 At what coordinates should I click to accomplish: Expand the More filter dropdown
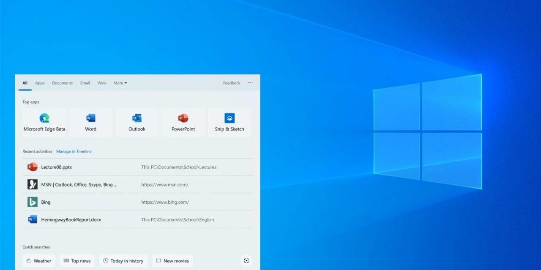120,83
